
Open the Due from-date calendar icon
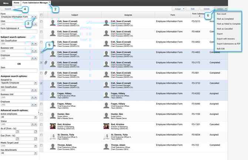tap(17, 139)
